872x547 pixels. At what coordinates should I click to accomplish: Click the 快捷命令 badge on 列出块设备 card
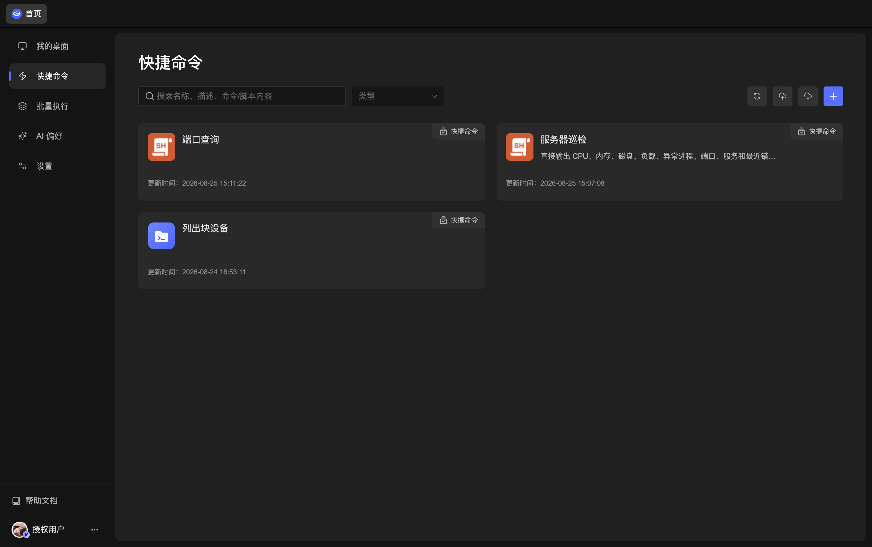(458, 220)
